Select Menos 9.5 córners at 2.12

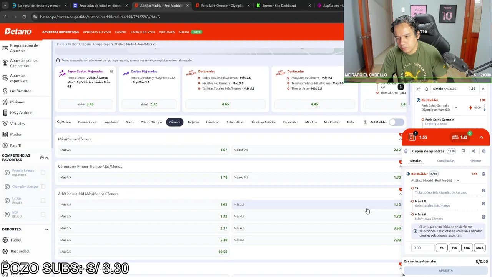click(x=316, y=150)
